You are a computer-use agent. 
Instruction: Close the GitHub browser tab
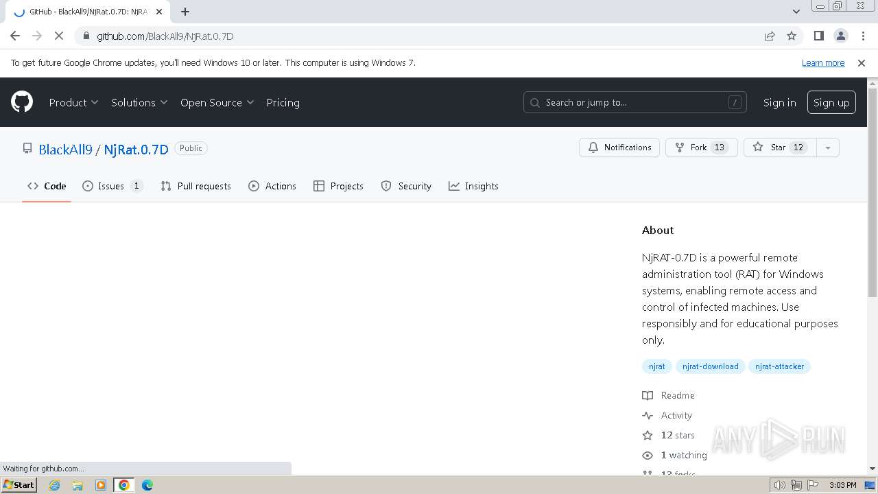point(159,12)
